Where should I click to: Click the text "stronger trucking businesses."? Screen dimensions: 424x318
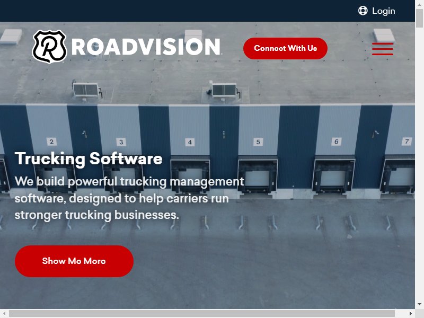coord(97,215)
